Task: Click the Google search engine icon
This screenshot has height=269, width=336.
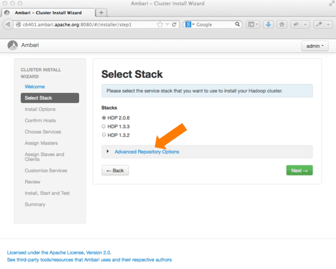Action: pyautogui.click(x=188, y=24)
